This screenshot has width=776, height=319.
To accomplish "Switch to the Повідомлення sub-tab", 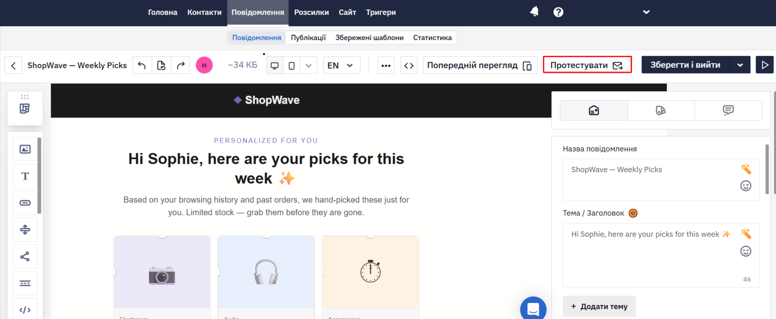I will [257, 37].
